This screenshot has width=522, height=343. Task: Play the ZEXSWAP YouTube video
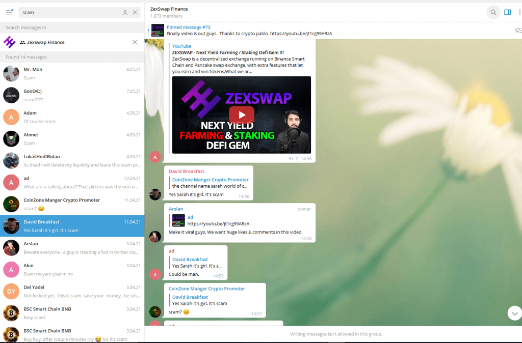[241, 115]
